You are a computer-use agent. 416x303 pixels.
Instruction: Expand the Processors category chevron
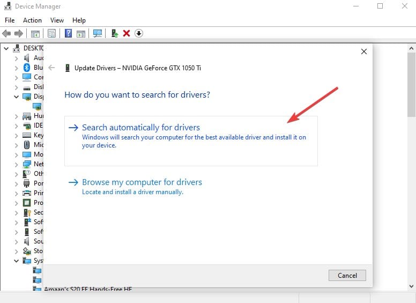17,203
